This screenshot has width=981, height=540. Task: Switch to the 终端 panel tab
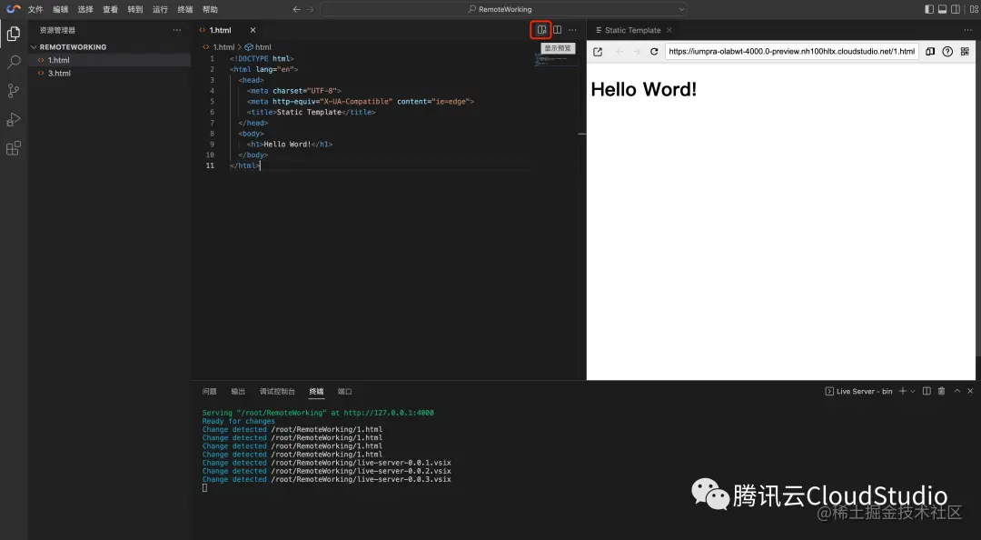point(317,392)
